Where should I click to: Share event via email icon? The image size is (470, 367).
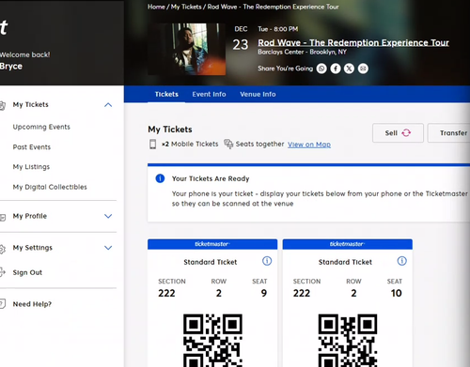point(363,69)
